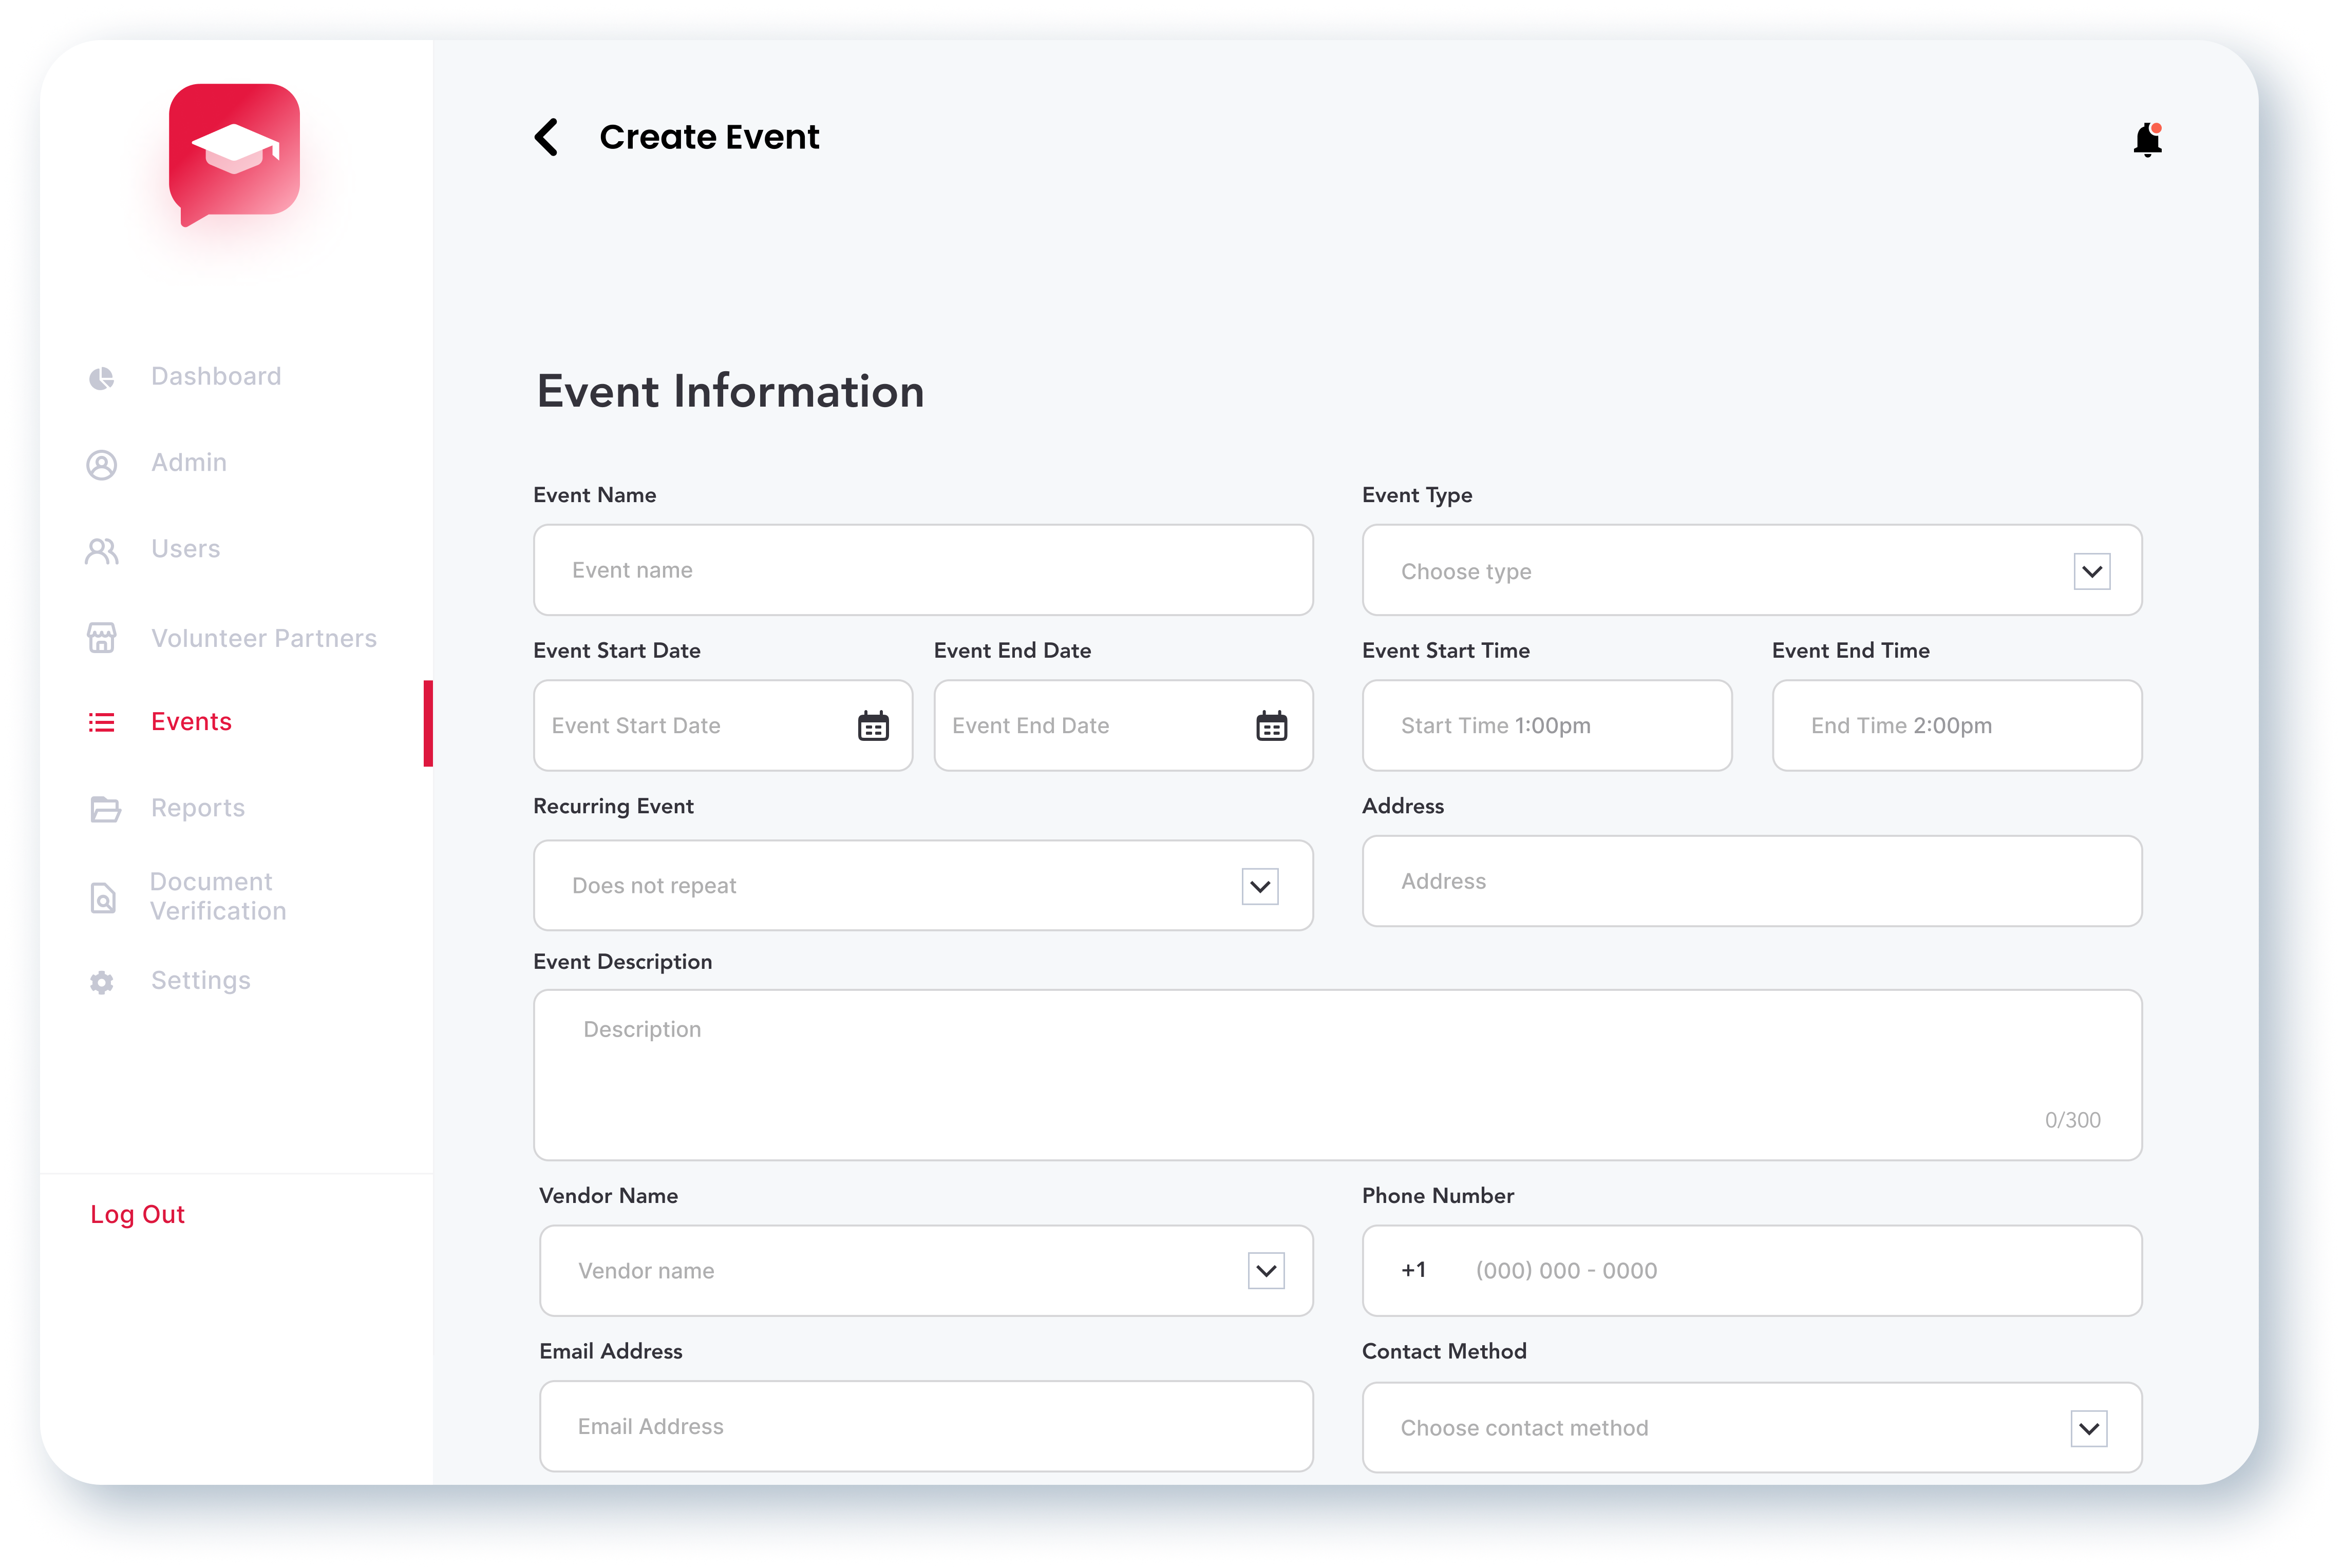This screenshot has width=2342, height=1568.
Task: Expand the Recurring Event dropdown arrow
Action: click(x=1259, y=886)
